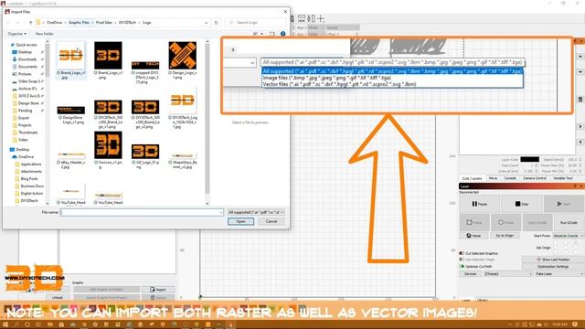This screenshot has width=585, height=329.
Task: Select top-center Job Origin radio button
Action: pyautogui.click(x=566, y=241)
